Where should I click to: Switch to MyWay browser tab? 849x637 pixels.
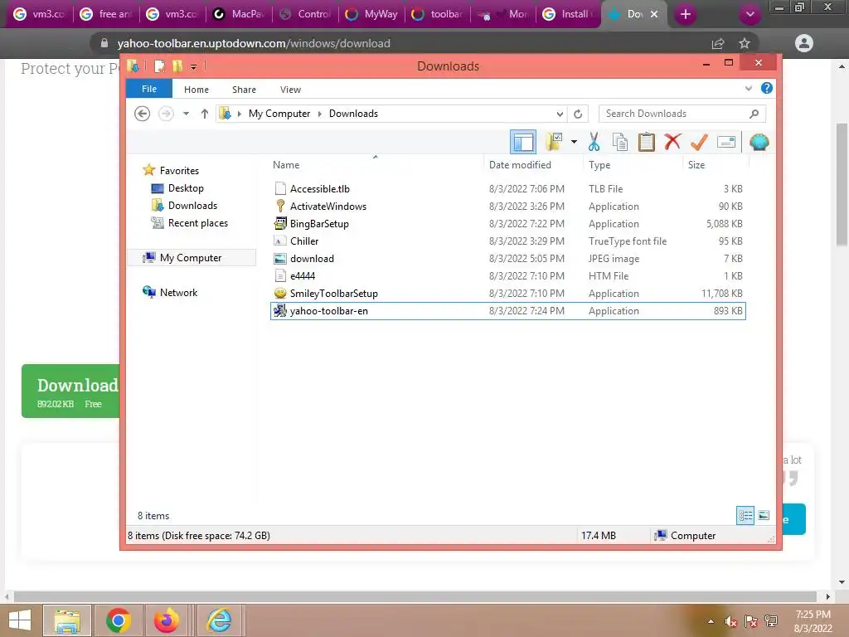point(371,14)
